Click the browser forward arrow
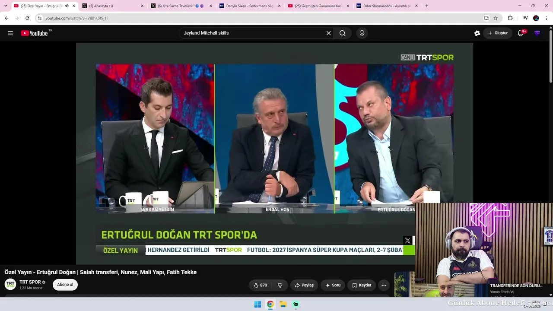553x311 pixels. tap(17, 18)
